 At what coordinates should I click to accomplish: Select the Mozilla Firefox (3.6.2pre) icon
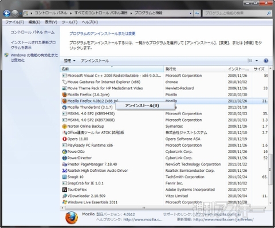click(65, 95)
